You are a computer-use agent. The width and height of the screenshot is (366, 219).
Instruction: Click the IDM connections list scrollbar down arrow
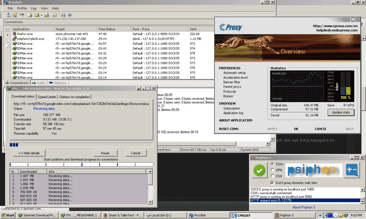[x=150, y=202]
